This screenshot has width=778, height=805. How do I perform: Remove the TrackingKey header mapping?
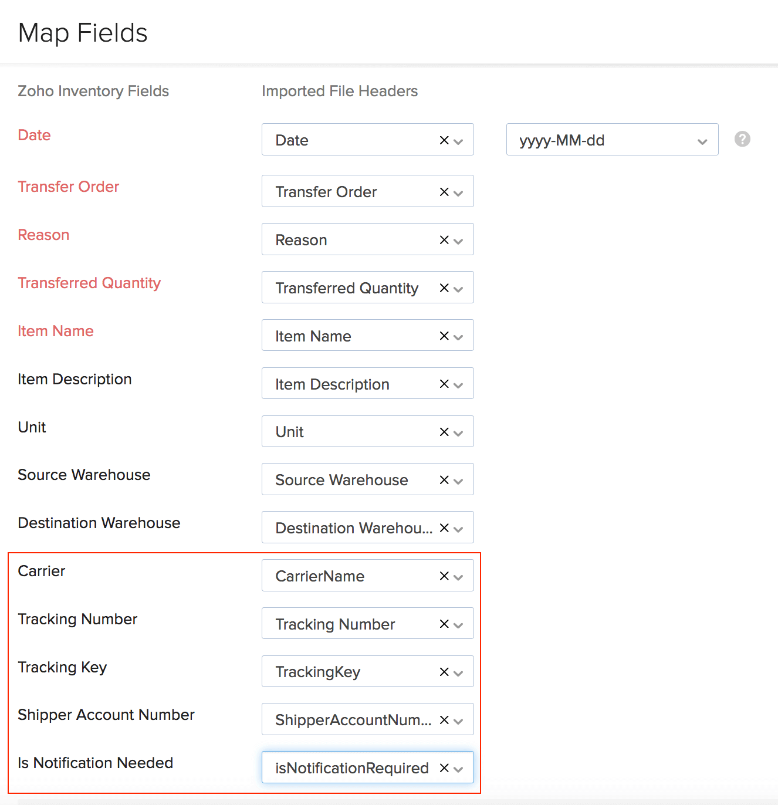pyautogui.click(x=443, y=671)
